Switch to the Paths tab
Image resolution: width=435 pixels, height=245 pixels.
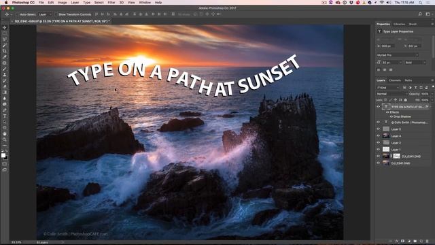tap(408, 80)
